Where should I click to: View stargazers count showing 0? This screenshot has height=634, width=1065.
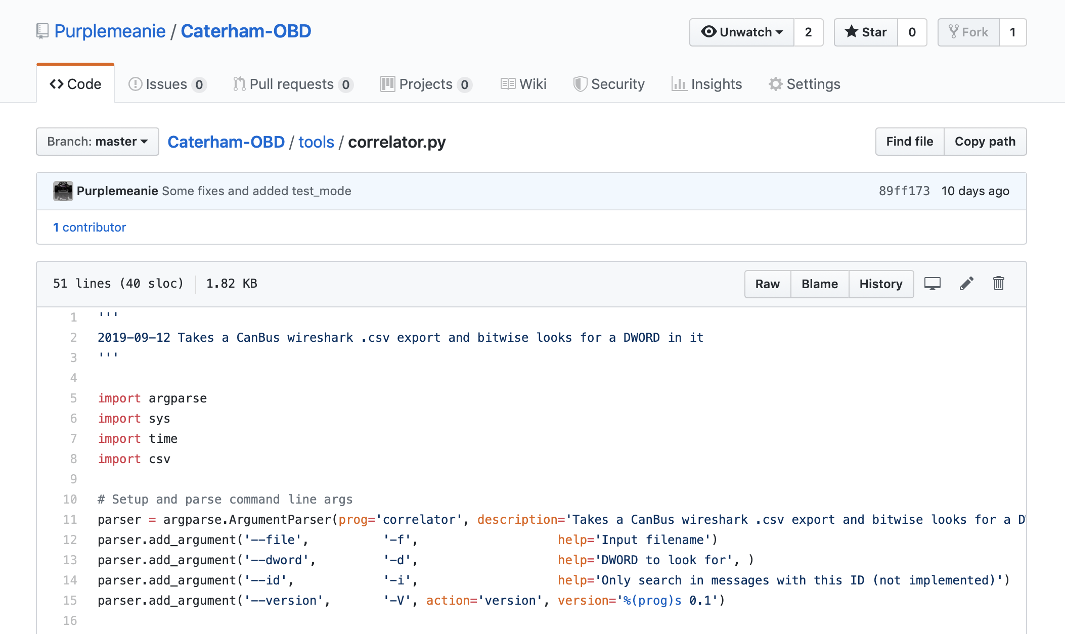[x=912, y=32]
